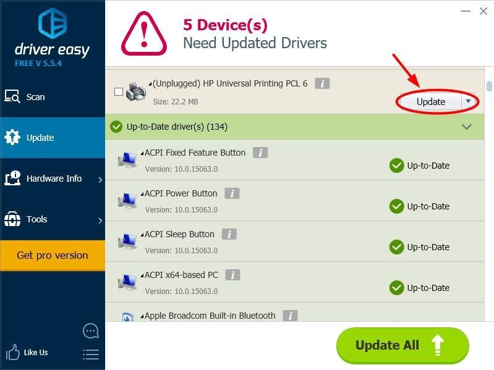Check the HP Universal Printing checkbox
494x370 pixels.
[119, 92]
